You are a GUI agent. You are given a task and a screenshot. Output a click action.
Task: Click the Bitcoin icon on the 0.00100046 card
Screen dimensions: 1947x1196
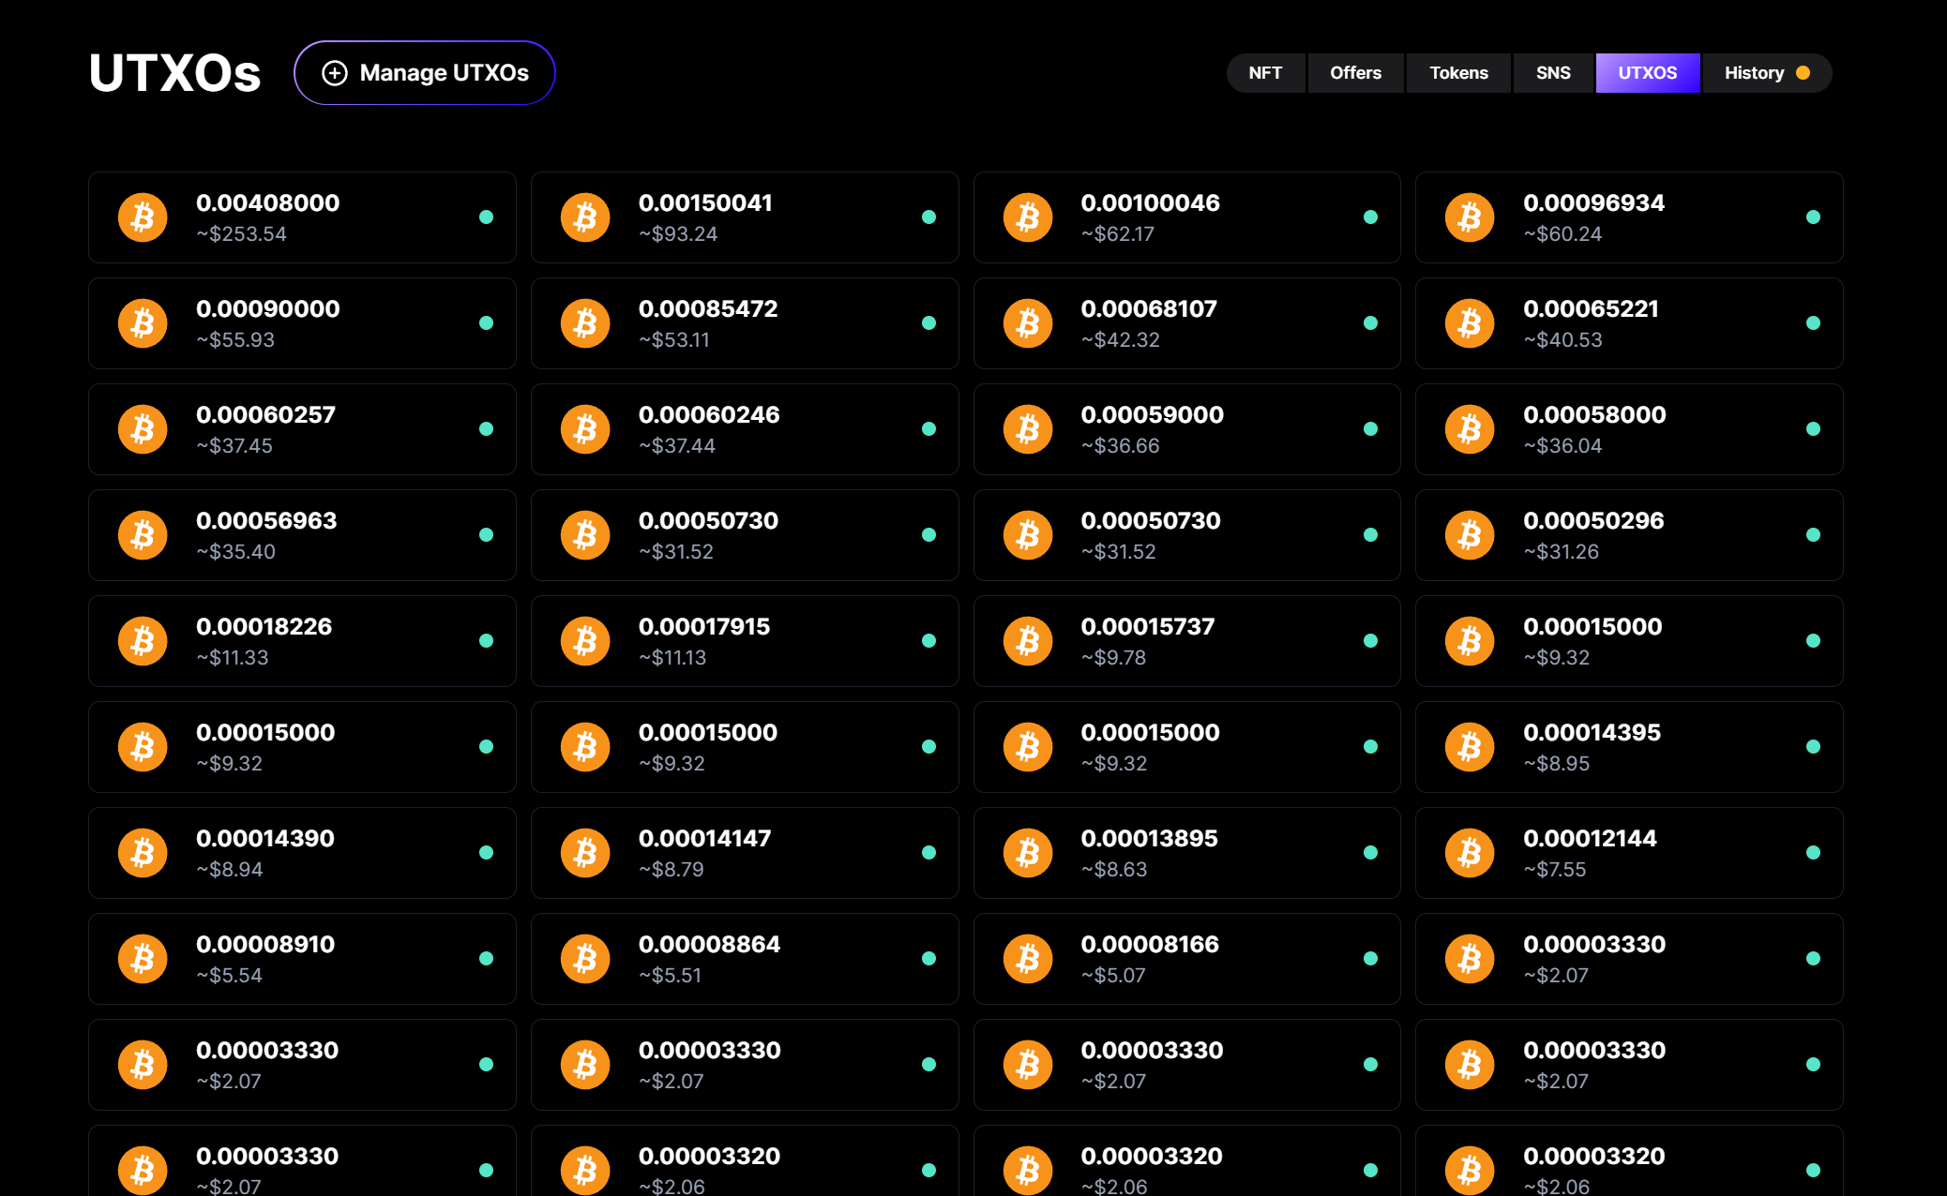pyautogui.click(x=1028, y=217)
